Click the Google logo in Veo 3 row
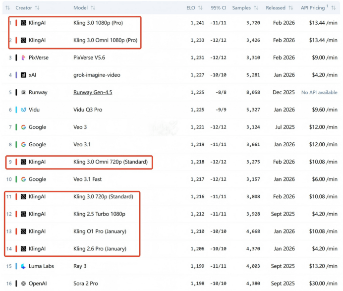Viewport: 343px width, 291px height. [23, 127]
